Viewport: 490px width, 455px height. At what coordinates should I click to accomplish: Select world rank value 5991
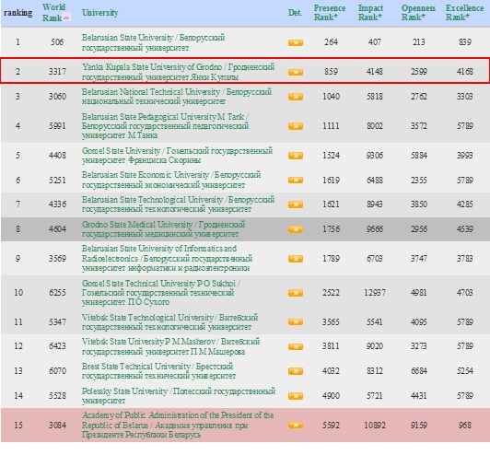coord(57,125)
